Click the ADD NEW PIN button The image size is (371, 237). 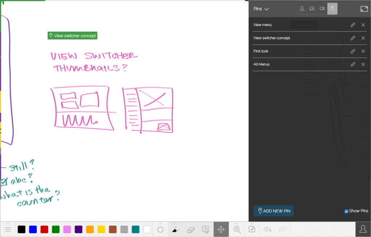[x=274, y=211]
